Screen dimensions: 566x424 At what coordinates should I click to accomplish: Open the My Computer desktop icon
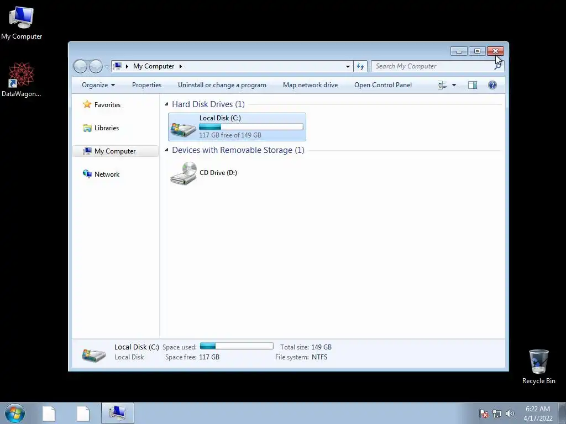(x=22, y=23)
